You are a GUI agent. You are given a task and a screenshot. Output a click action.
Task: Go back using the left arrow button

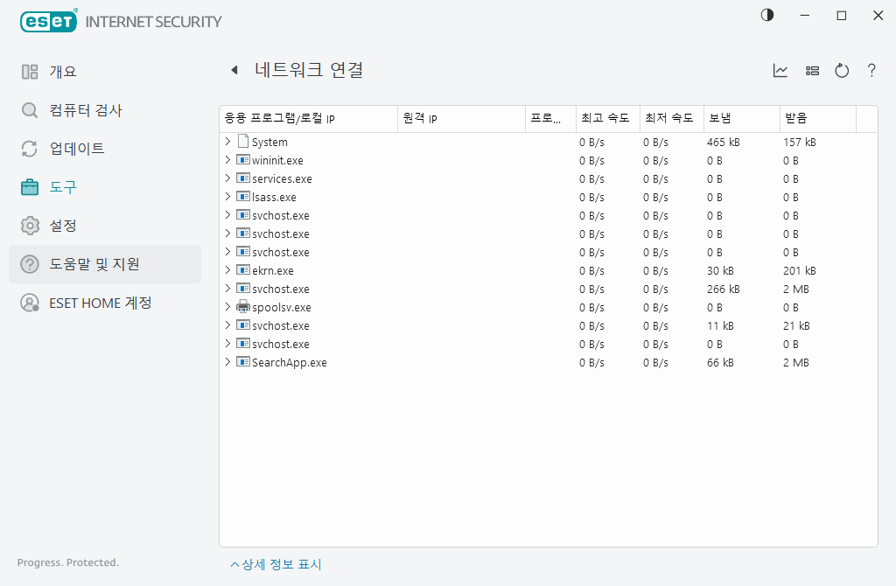click(234, 71)
